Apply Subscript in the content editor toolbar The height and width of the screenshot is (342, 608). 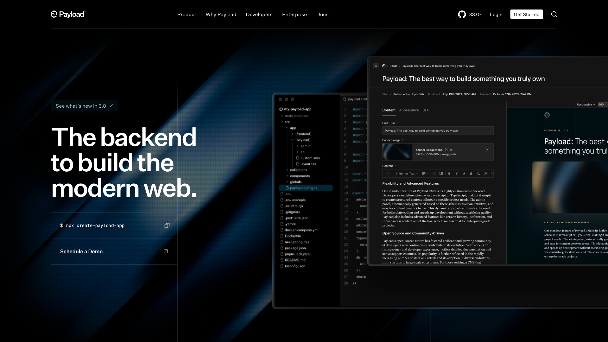[x=478, y=174]
